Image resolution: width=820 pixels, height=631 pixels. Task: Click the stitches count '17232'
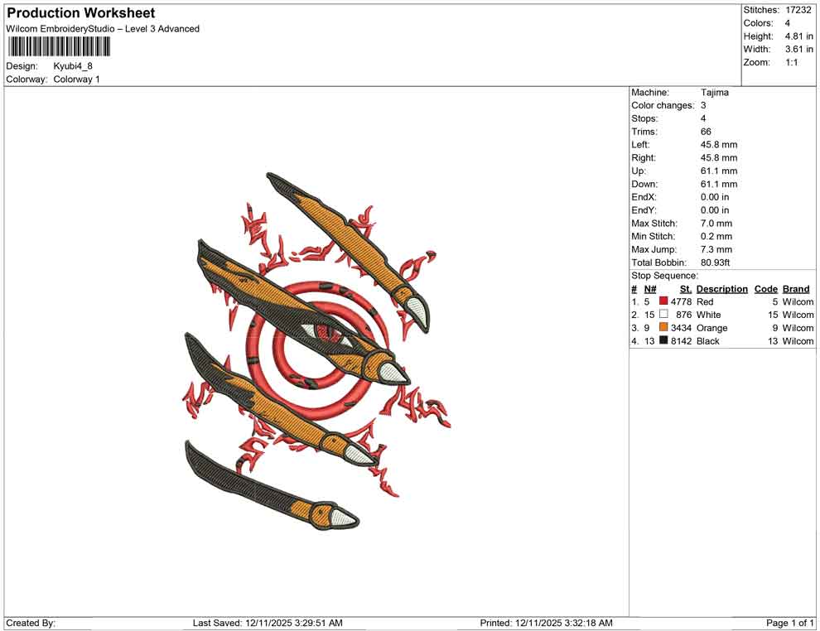[x=798, y=10]
